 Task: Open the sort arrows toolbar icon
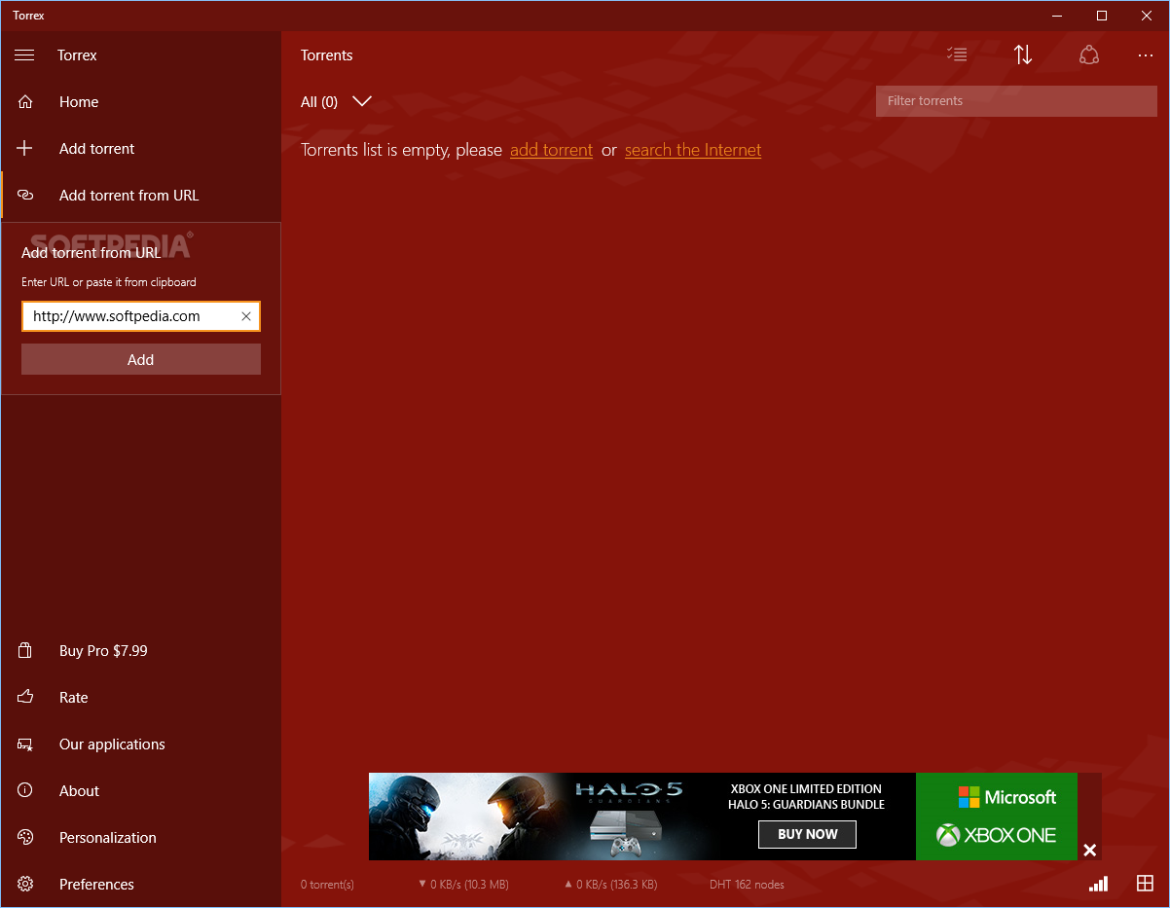tap(1023, 55)
